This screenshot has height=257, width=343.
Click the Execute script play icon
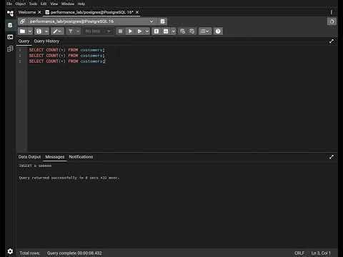[x=140, y=31]
